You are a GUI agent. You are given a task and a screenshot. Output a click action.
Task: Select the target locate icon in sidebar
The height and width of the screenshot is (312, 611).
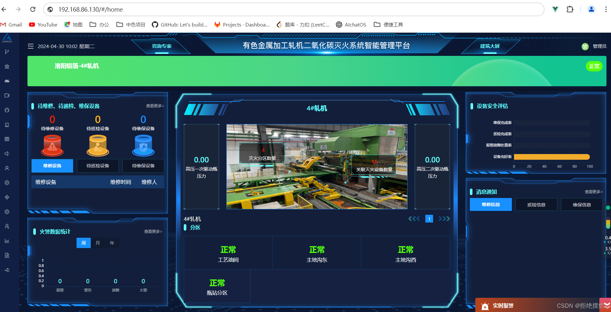7,197
